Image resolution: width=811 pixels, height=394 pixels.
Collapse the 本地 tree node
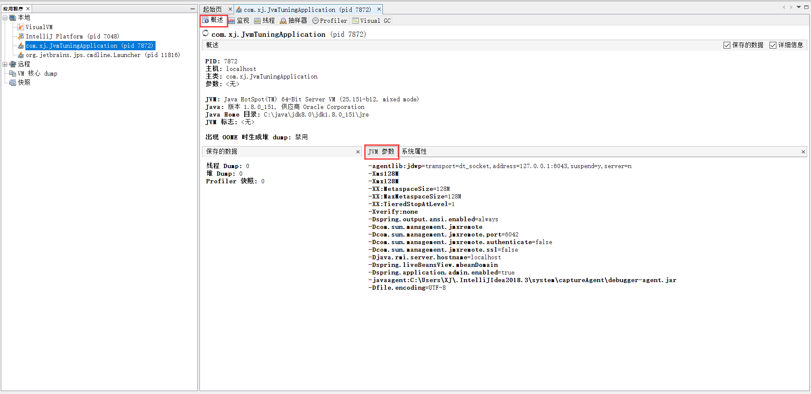(x=5, y=18)
